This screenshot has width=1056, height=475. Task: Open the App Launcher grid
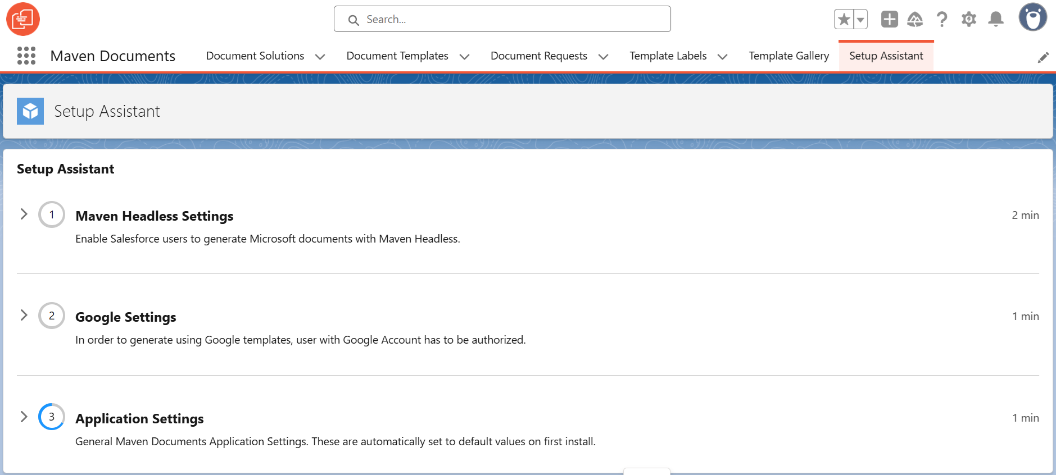coord(26,56)
